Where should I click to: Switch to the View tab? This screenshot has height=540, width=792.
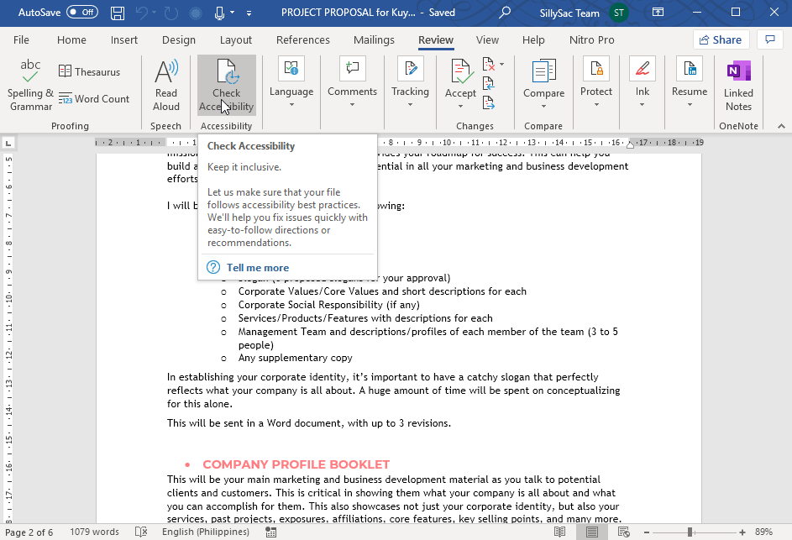coord(487,40)
